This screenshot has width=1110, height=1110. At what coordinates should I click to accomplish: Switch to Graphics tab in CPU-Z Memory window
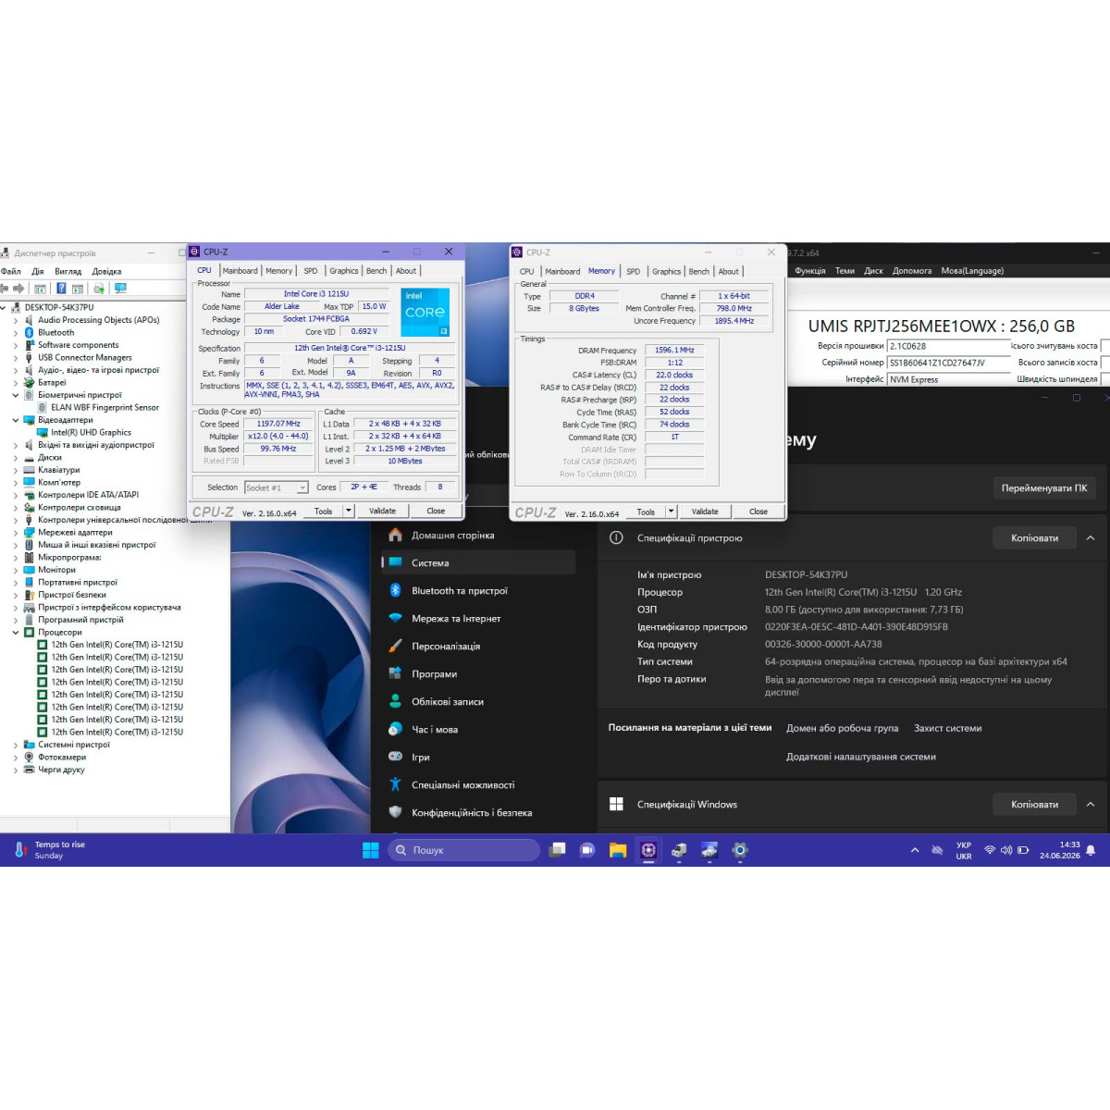point(666,271)
